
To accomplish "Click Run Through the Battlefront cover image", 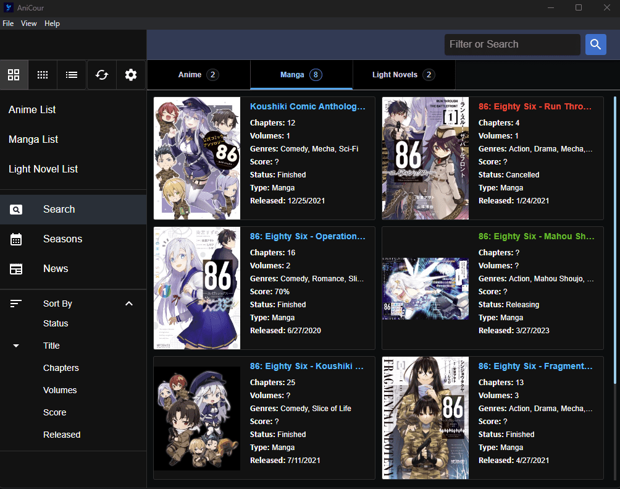I will (x=425, y=158).
